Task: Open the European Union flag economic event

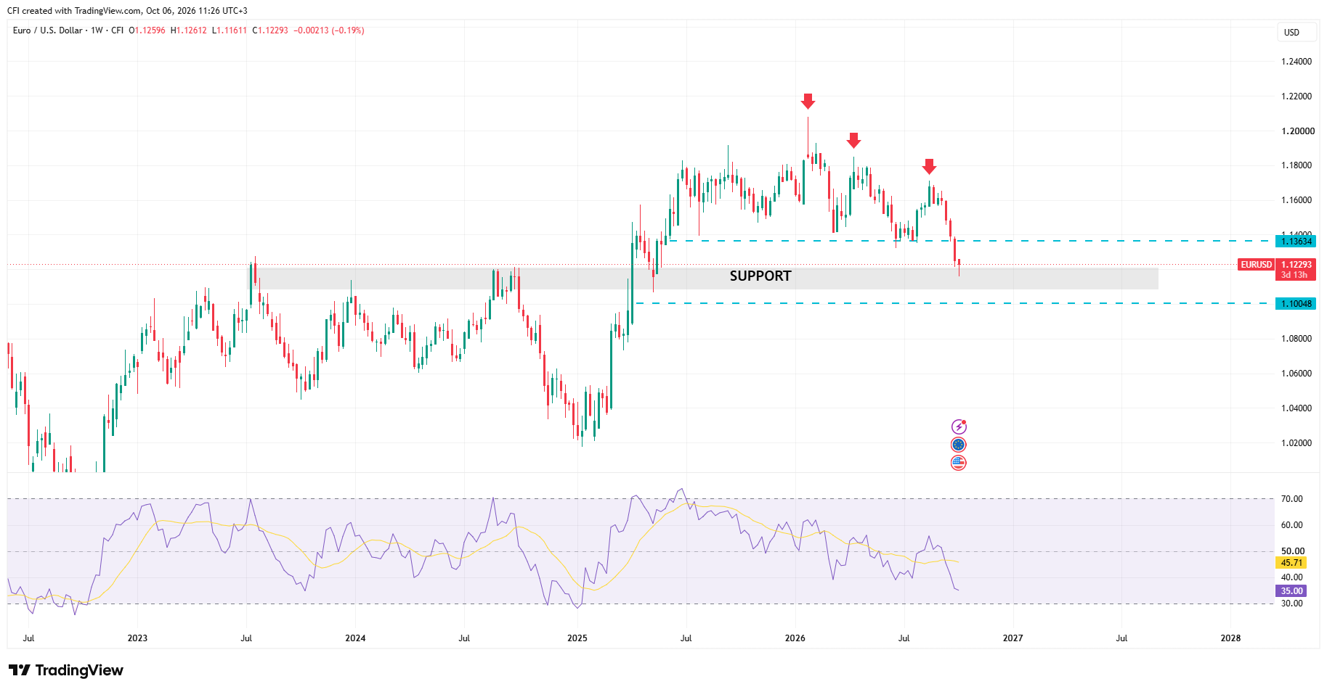Action: (959, 445)
